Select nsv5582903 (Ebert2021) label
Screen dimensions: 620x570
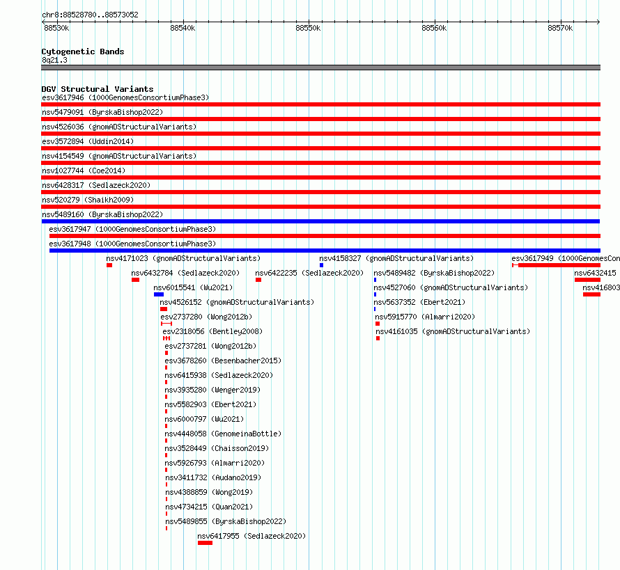210,404
